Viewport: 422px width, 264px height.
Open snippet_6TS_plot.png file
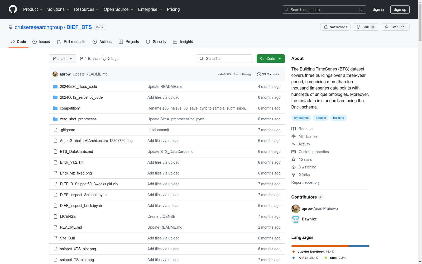78,249
